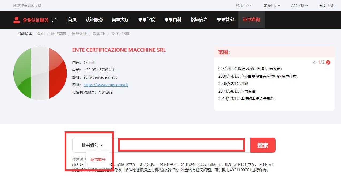Go to next page of 范围 list
Screen dimensions: 341x178
tap(328, 62)
